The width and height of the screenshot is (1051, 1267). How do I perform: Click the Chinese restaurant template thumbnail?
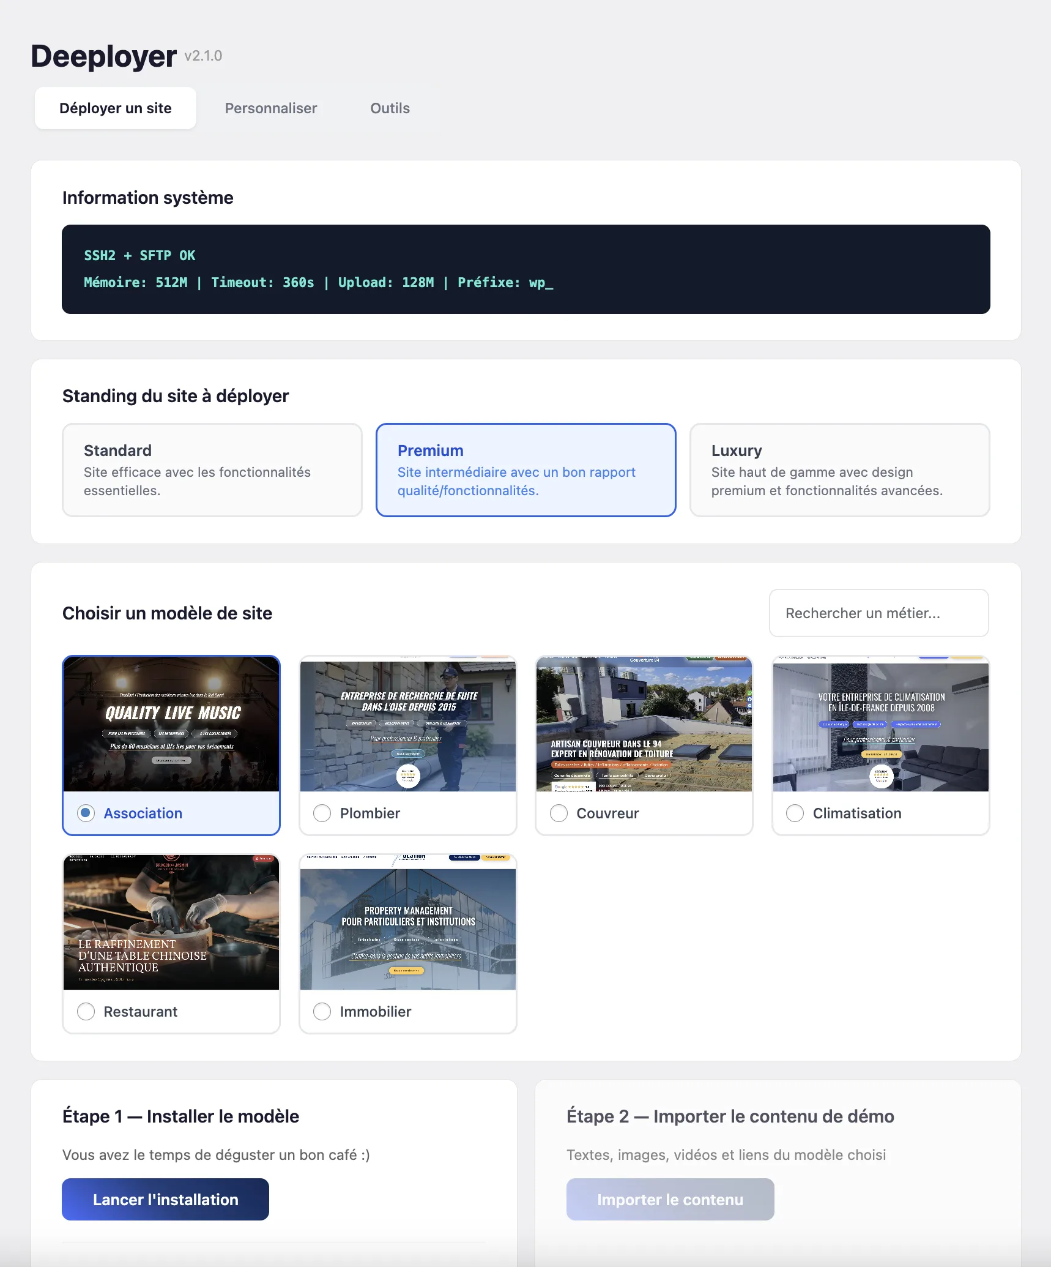(x=171, y=923)
